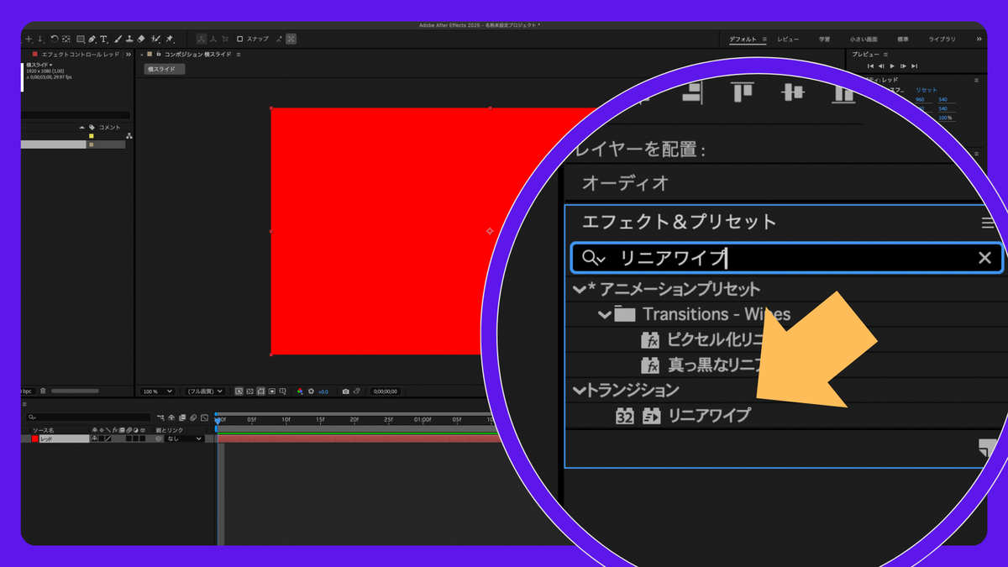The image size is (1008, 567).
Task: Open the (フル画質) resolution dropdown
Action: click(x=205, y=391)
